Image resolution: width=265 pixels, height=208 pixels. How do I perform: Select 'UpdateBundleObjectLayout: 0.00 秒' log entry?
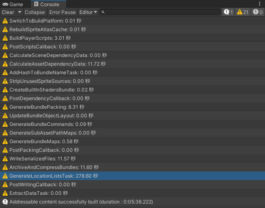tap(132, 116)
